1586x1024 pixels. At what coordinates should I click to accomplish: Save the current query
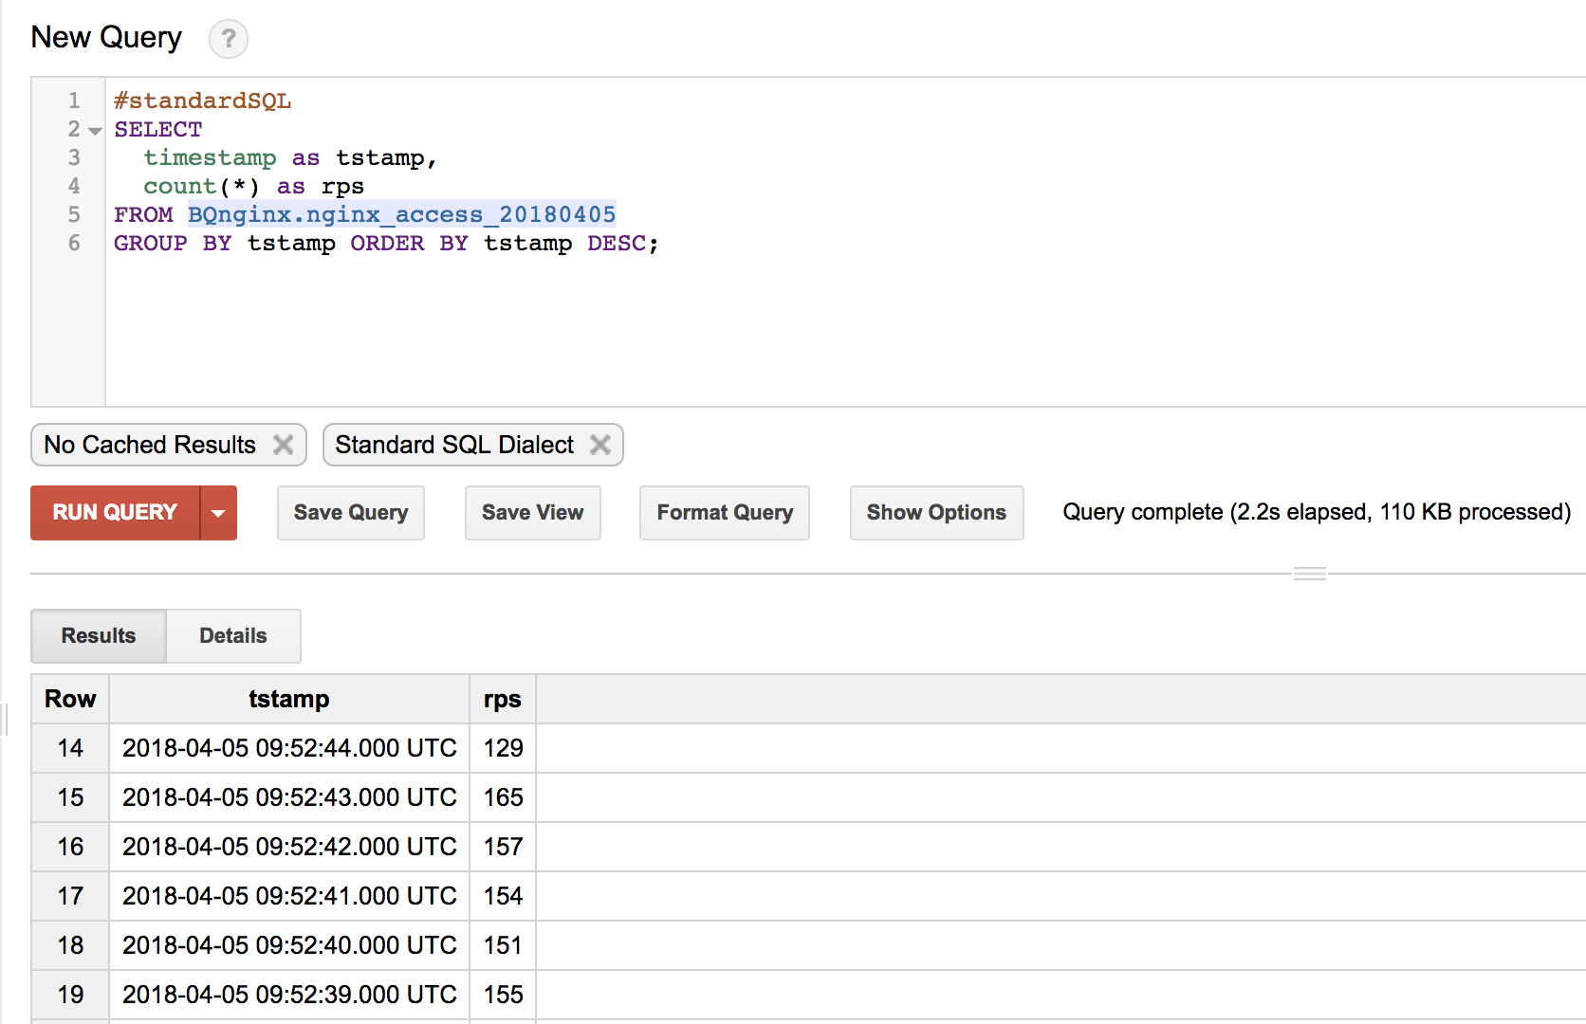pos(350,513)
